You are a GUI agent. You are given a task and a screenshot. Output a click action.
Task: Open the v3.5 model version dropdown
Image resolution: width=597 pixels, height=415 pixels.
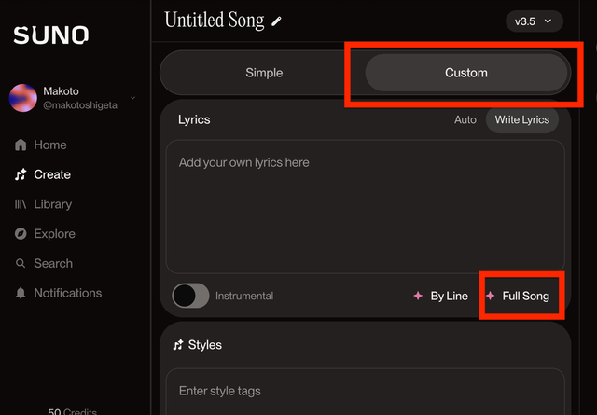point(534,21)
